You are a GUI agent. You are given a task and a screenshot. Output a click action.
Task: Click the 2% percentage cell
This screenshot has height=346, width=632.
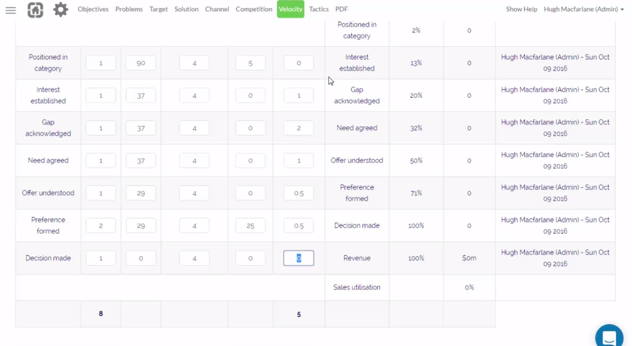416,30
